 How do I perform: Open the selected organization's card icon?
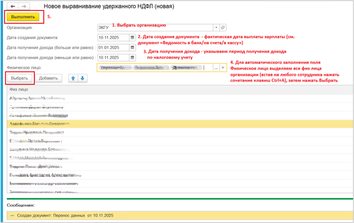click(223, 28)
